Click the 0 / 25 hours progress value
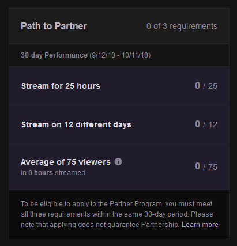The height and width of the screenshot is (246, 237). click(x=206, y=86)
